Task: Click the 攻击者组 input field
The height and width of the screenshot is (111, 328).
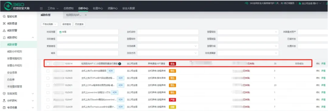Action: coord(88,39)
